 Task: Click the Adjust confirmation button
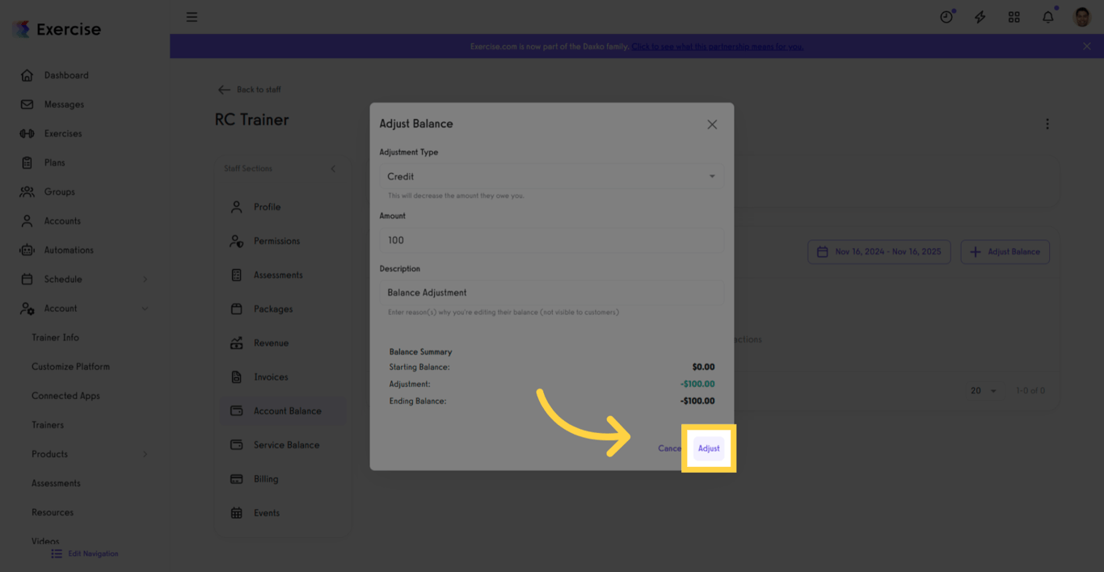click(709, 448)
